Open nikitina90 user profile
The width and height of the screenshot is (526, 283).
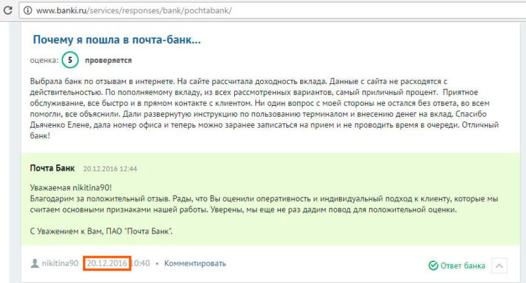(x=60, y=263)
